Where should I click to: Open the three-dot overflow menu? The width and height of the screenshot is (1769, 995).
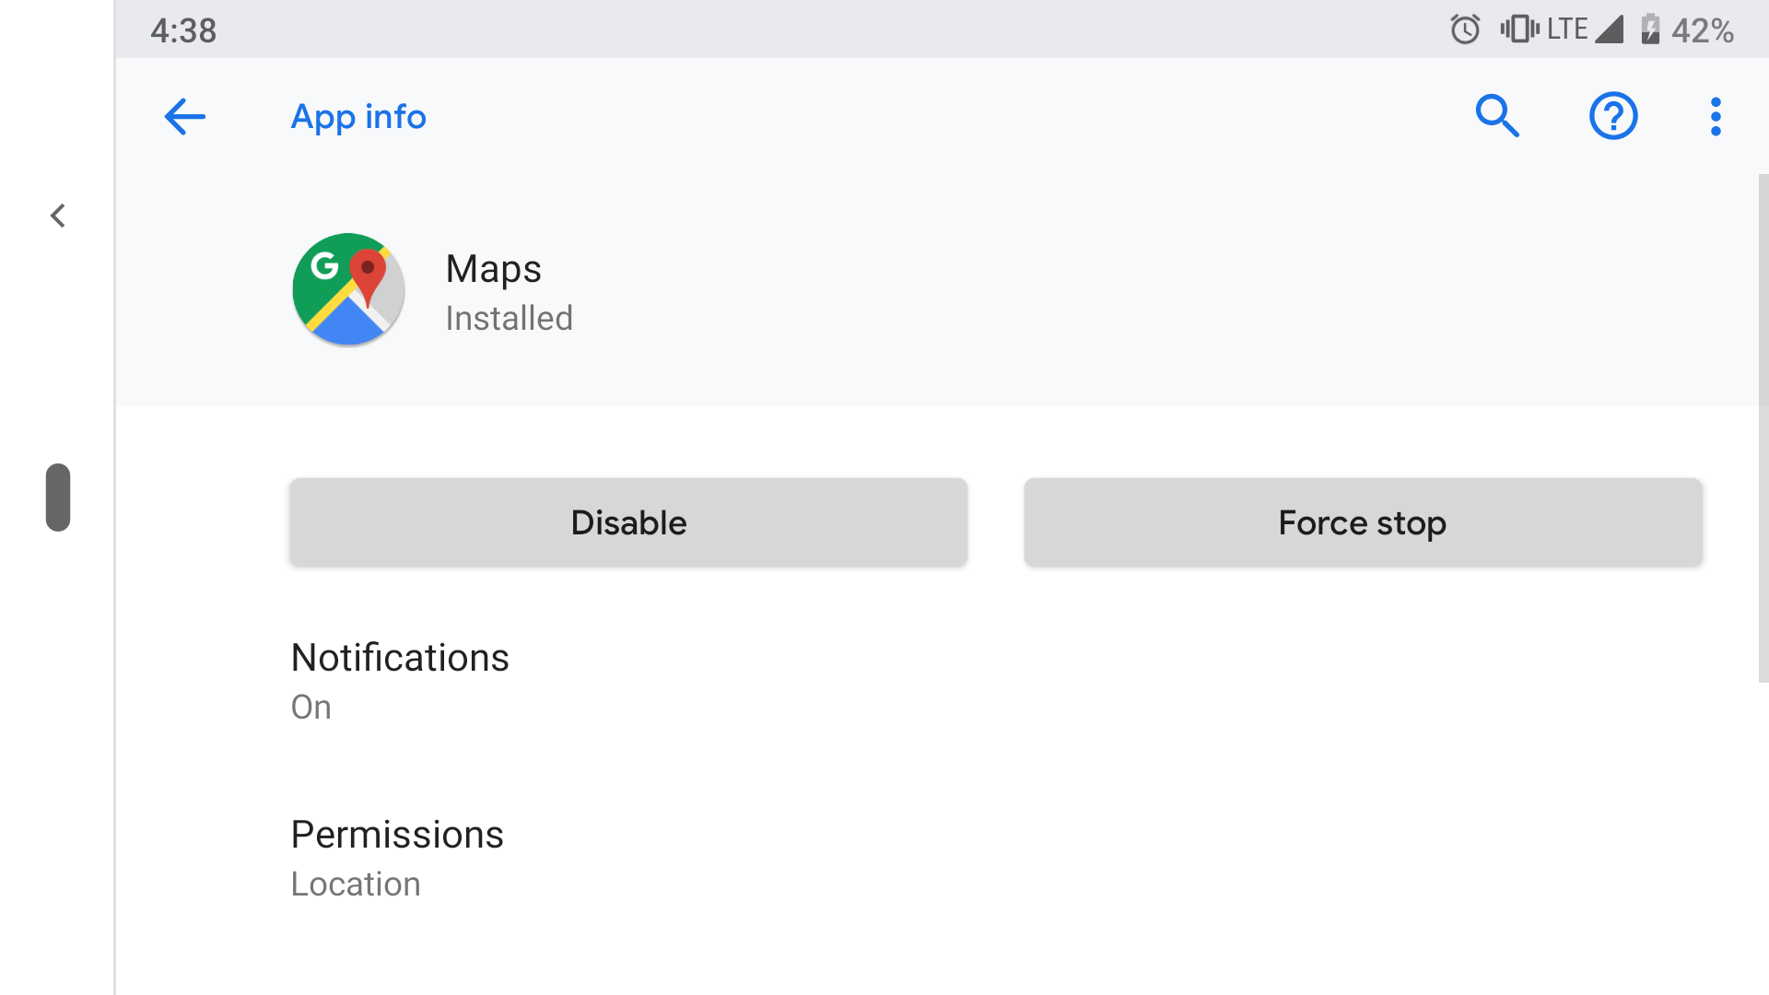pos(1716,117)
